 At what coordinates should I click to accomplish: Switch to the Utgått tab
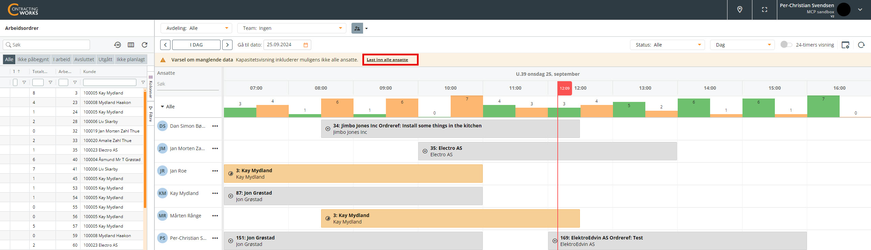105,59
